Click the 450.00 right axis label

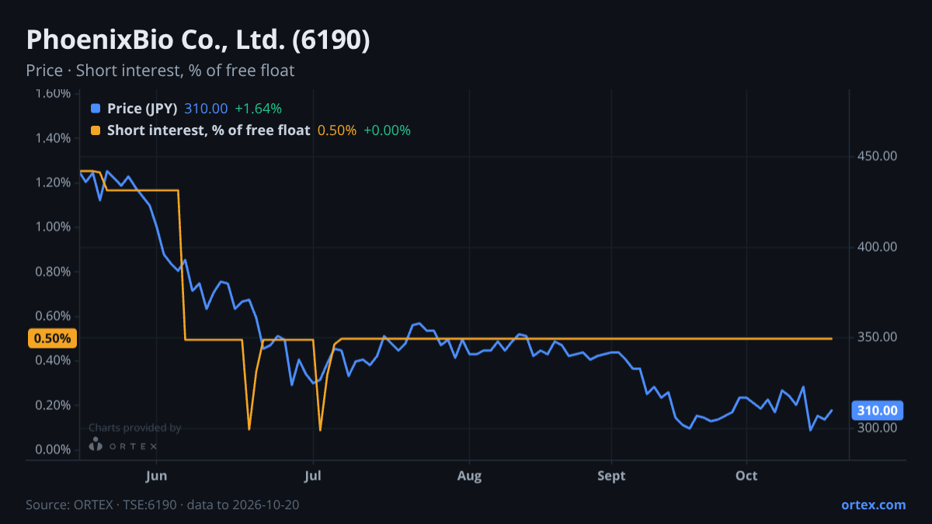point(878,156)
